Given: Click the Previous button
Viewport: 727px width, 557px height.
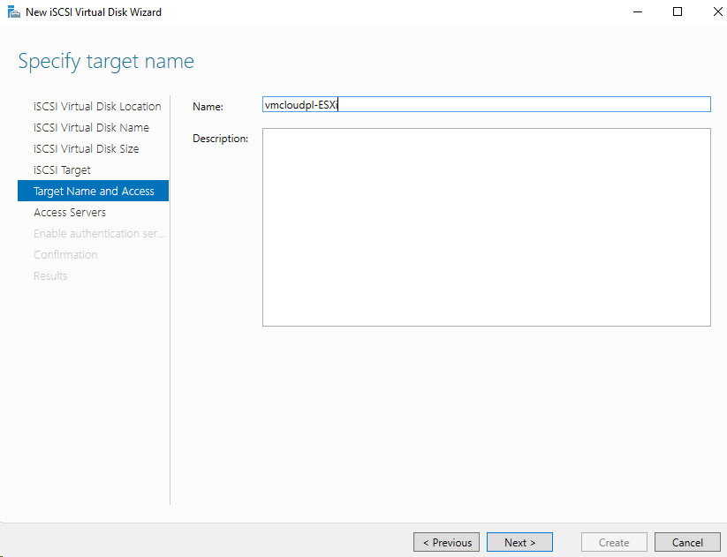Looking at the screenshot, I should pyautogui.click(x=446, y=542).
